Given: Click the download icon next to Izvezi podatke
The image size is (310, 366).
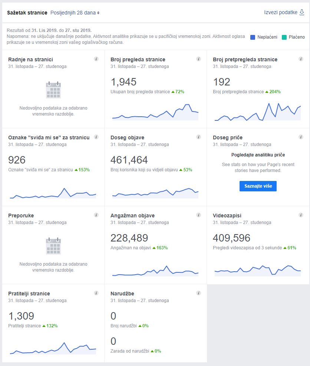Looking at the screenshot, I should (x=302, y=12).
